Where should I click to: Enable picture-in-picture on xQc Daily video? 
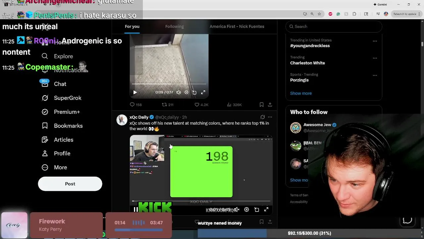pos(257,209)
